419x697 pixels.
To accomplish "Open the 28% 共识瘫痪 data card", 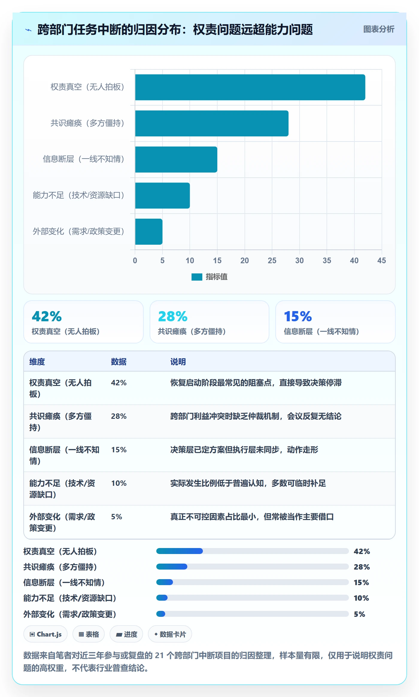I will (209, 322).
